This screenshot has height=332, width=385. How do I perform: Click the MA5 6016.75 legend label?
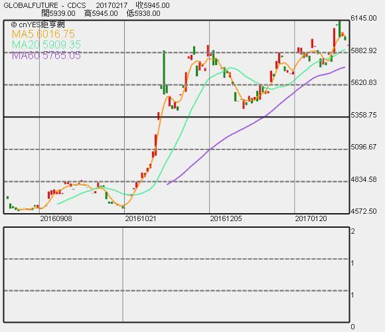click(43, 34)
